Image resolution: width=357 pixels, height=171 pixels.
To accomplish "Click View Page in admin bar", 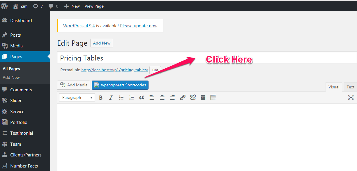I will click(94, 6).
